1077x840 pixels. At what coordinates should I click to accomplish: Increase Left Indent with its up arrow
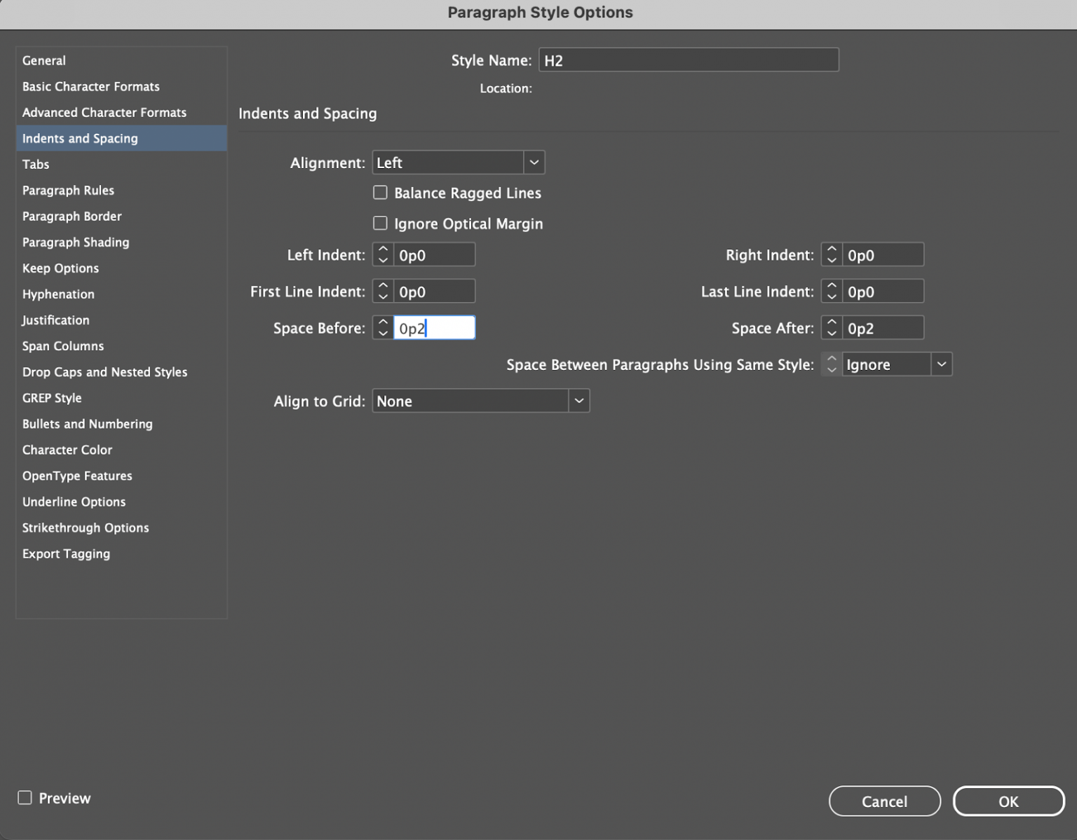(383, 249)
